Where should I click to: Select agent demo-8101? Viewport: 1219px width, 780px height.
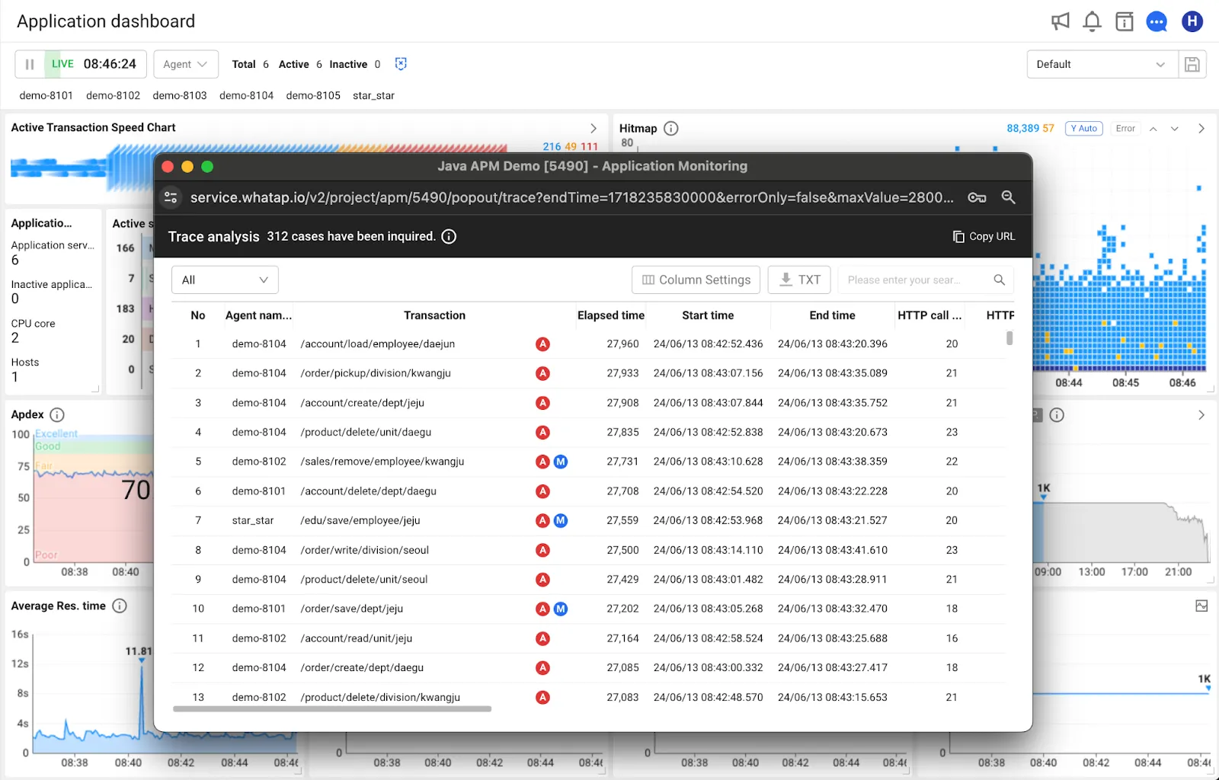point(46,95)
